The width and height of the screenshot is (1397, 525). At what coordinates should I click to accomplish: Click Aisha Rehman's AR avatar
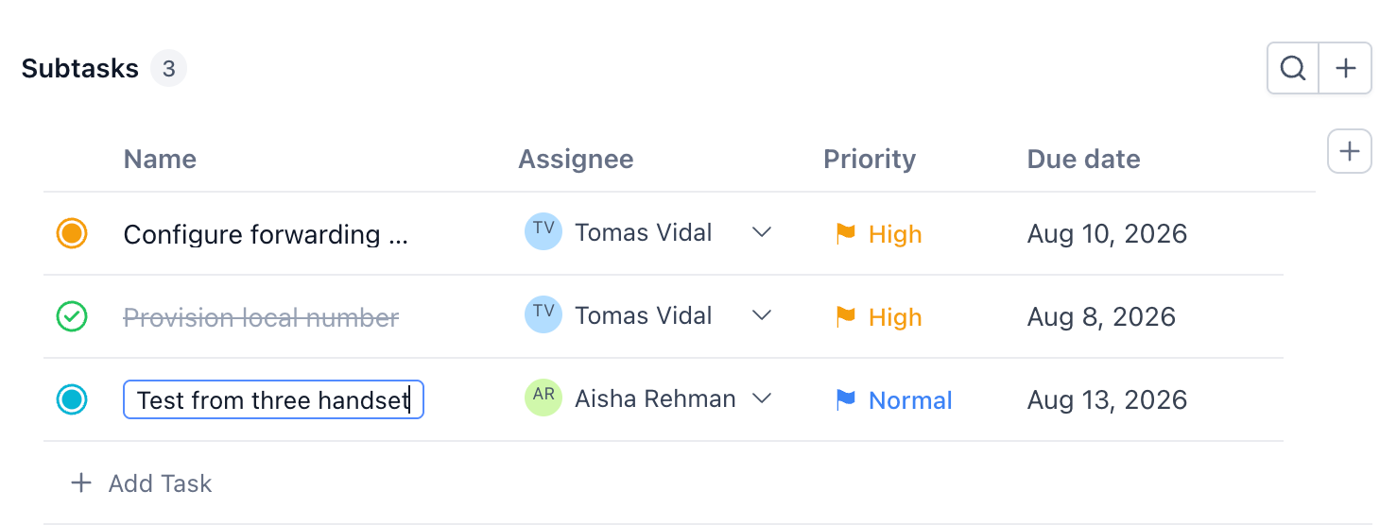click(543, 398)
